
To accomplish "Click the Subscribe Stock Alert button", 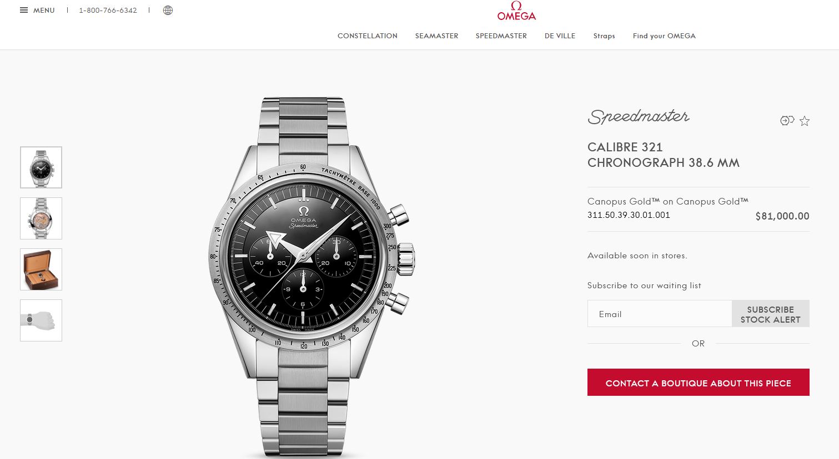I will coord(771,314).
